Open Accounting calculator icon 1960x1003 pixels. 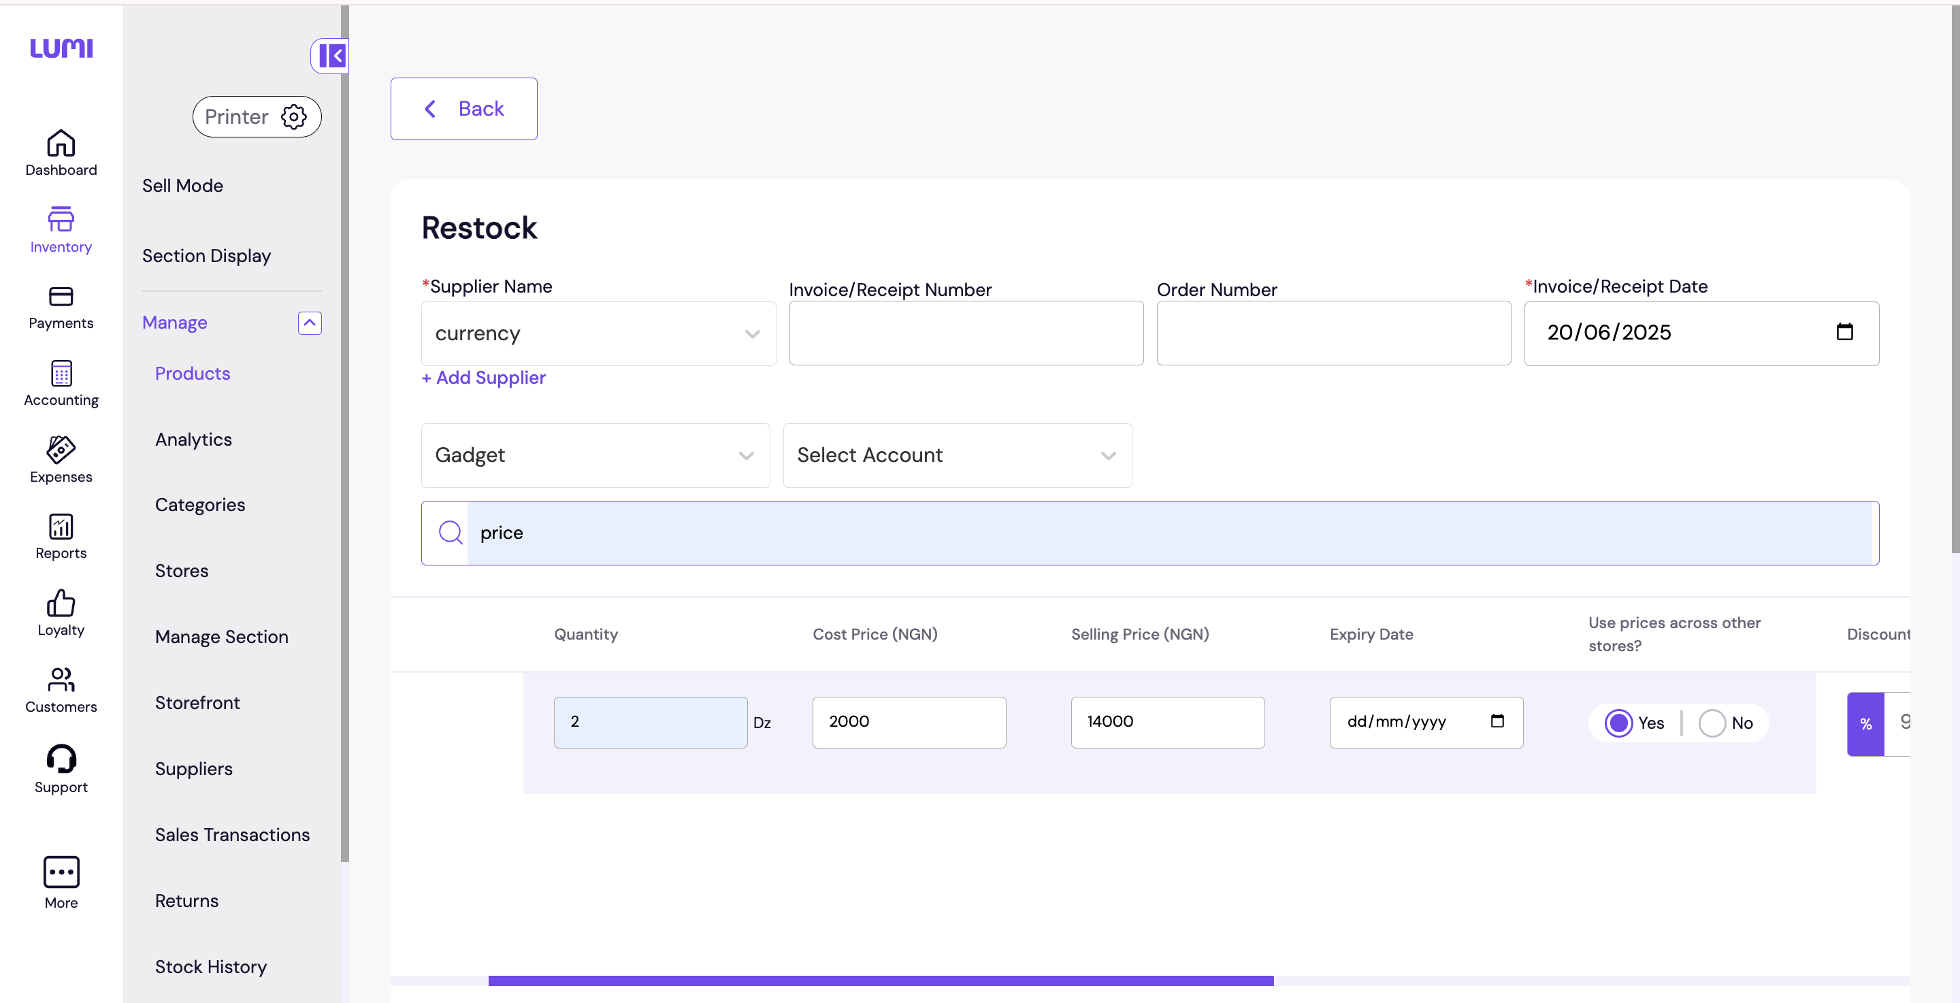tap(61, 374)
